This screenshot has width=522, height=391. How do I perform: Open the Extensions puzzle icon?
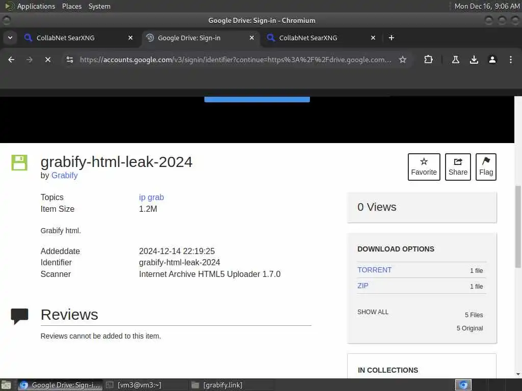(428, 60)
